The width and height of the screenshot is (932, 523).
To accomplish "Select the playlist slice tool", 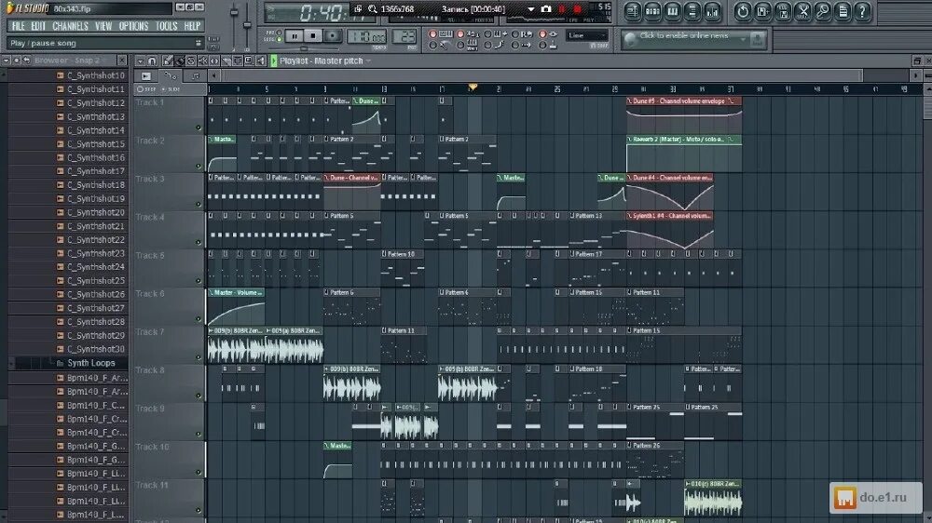I will (226, 61).
